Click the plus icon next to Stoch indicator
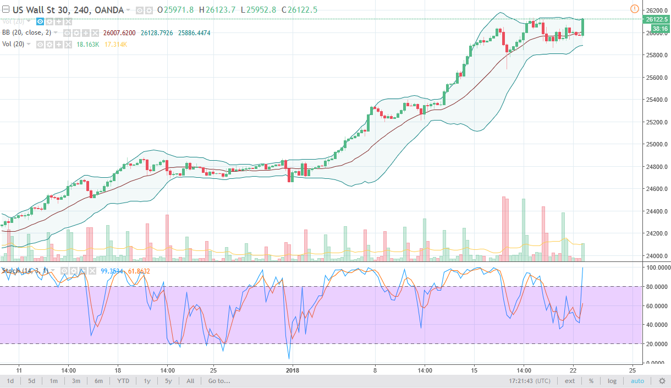This screenshot has height=388, width=671. click(83, 271)
